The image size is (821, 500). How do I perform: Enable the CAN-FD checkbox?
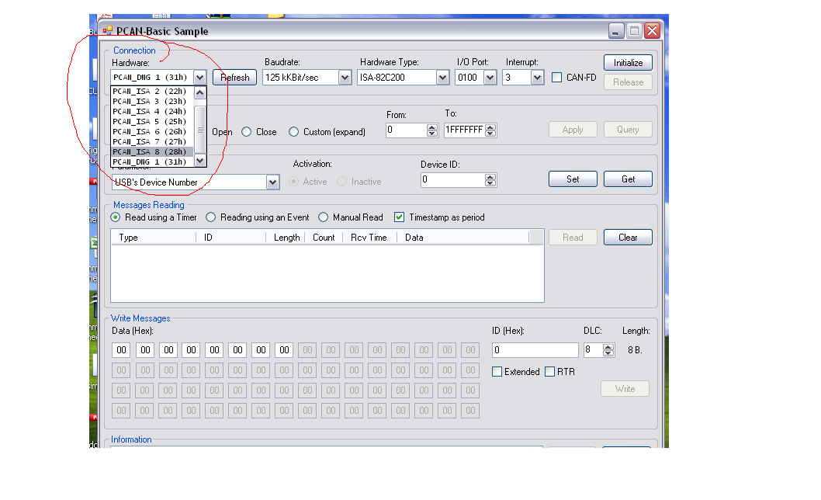click(x=557, y=78)
